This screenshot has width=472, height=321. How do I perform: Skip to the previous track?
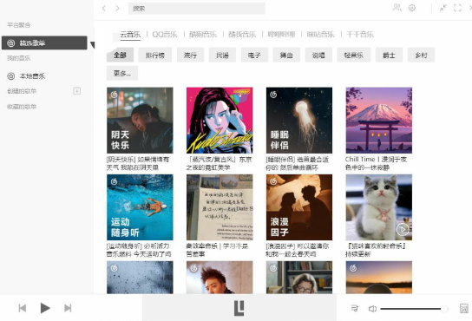pos(23,308)
